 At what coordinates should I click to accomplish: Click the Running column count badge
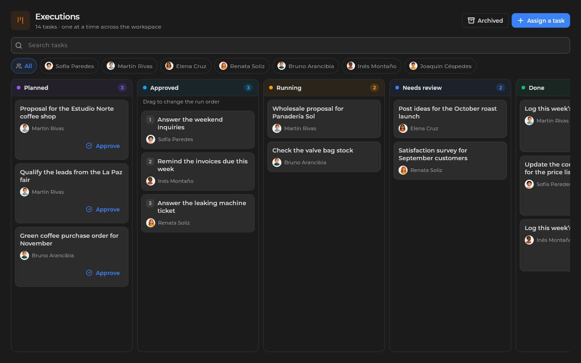[x=374, y=88]
